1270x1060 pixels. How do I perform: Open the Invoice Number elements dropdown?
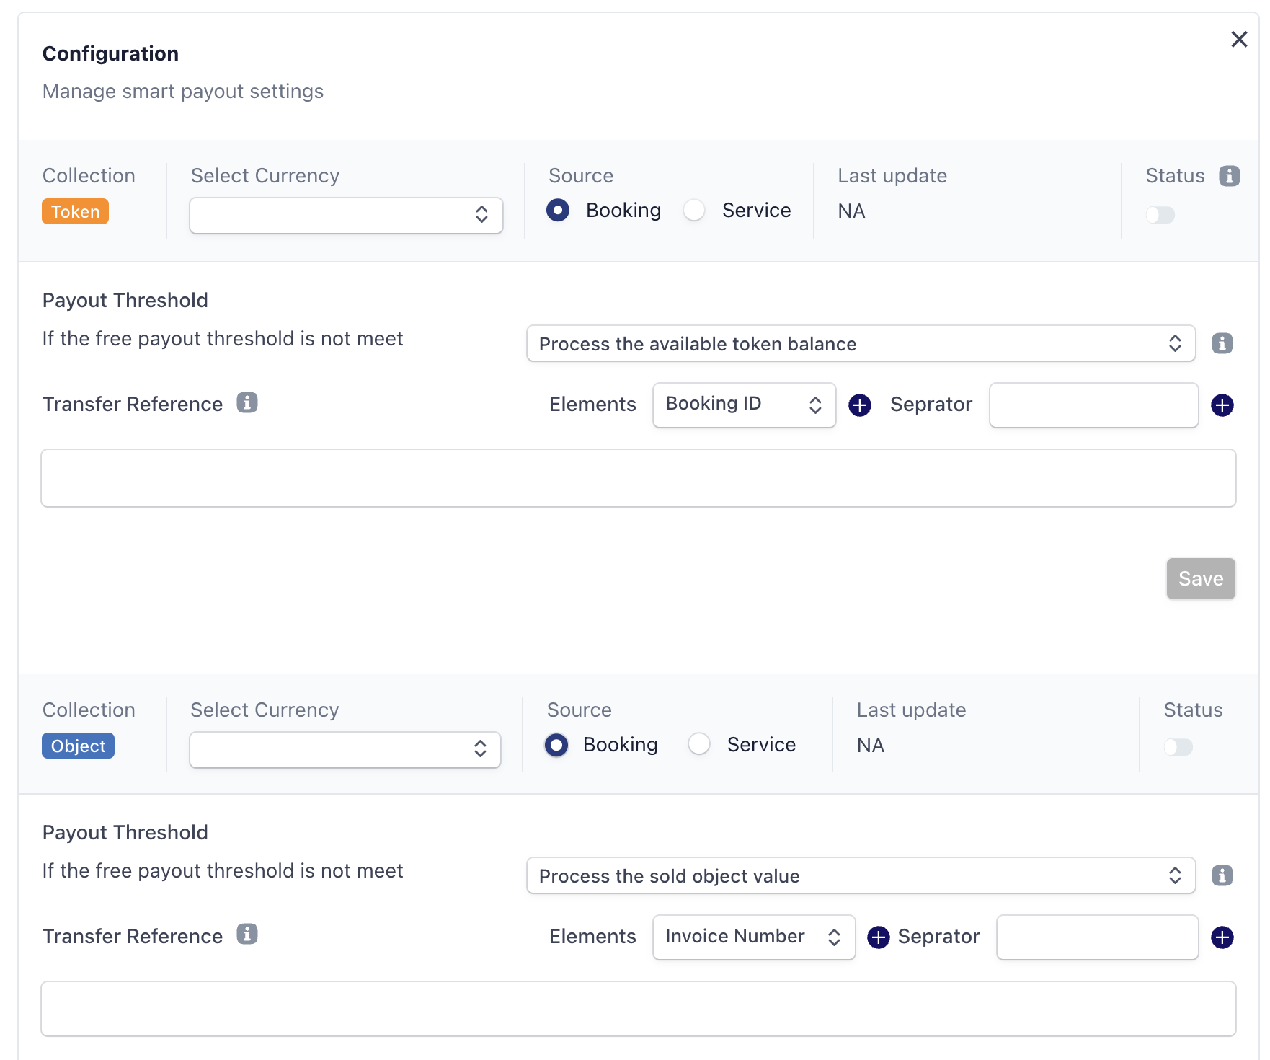753,937
